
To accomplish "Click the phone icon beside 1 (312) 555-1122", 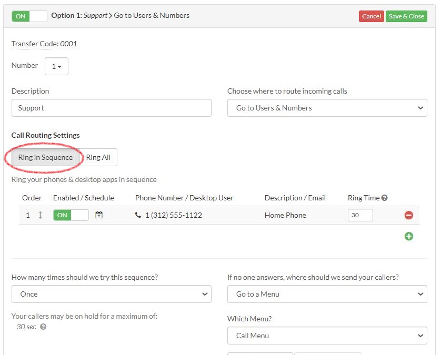I will (138, 215).
